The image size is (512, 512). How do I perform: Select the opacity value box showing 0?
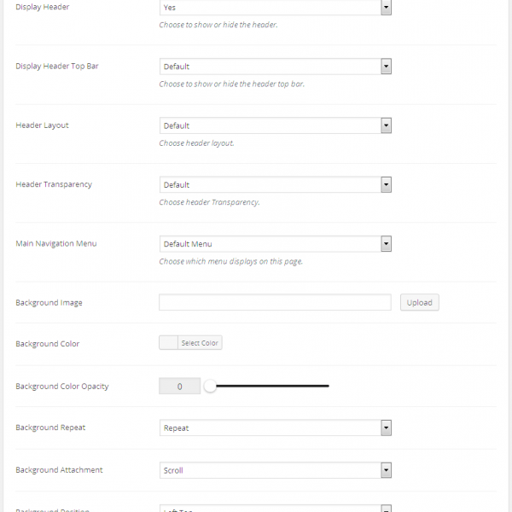point(179,387)
